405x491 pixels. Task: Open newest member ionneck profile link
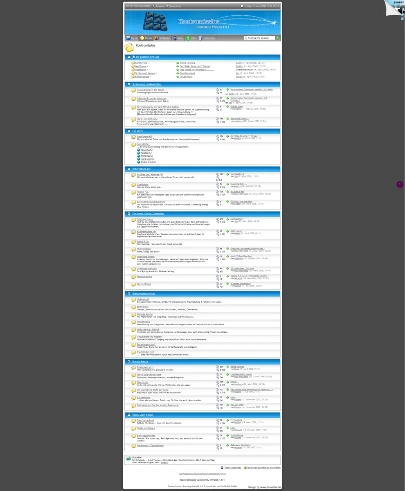(164, 462)
